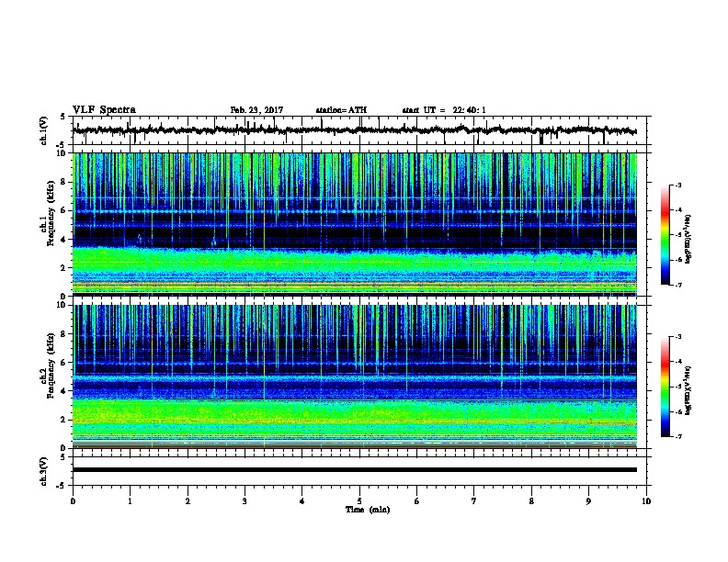The image size is (728, 562).
Task: Click the ch.3 flat black waveform bar
Action: 354,470
